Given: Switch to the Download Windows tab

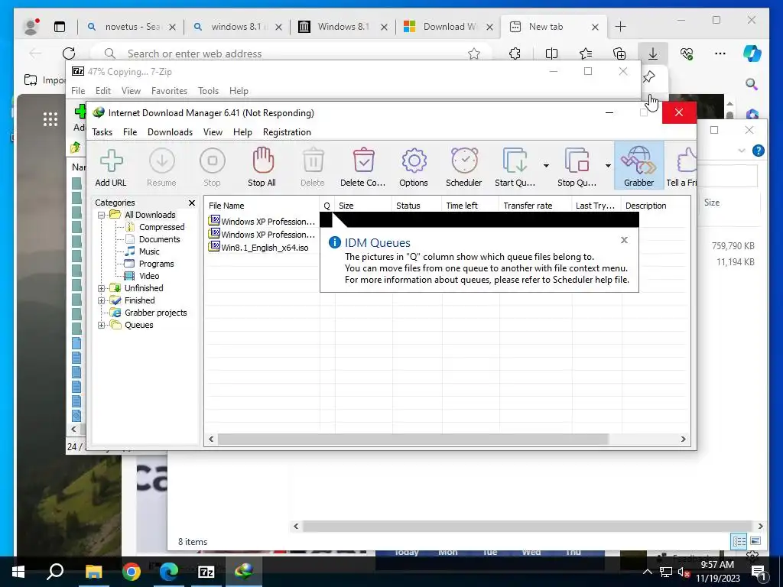Looking at the screenshot, I should 448,27.
